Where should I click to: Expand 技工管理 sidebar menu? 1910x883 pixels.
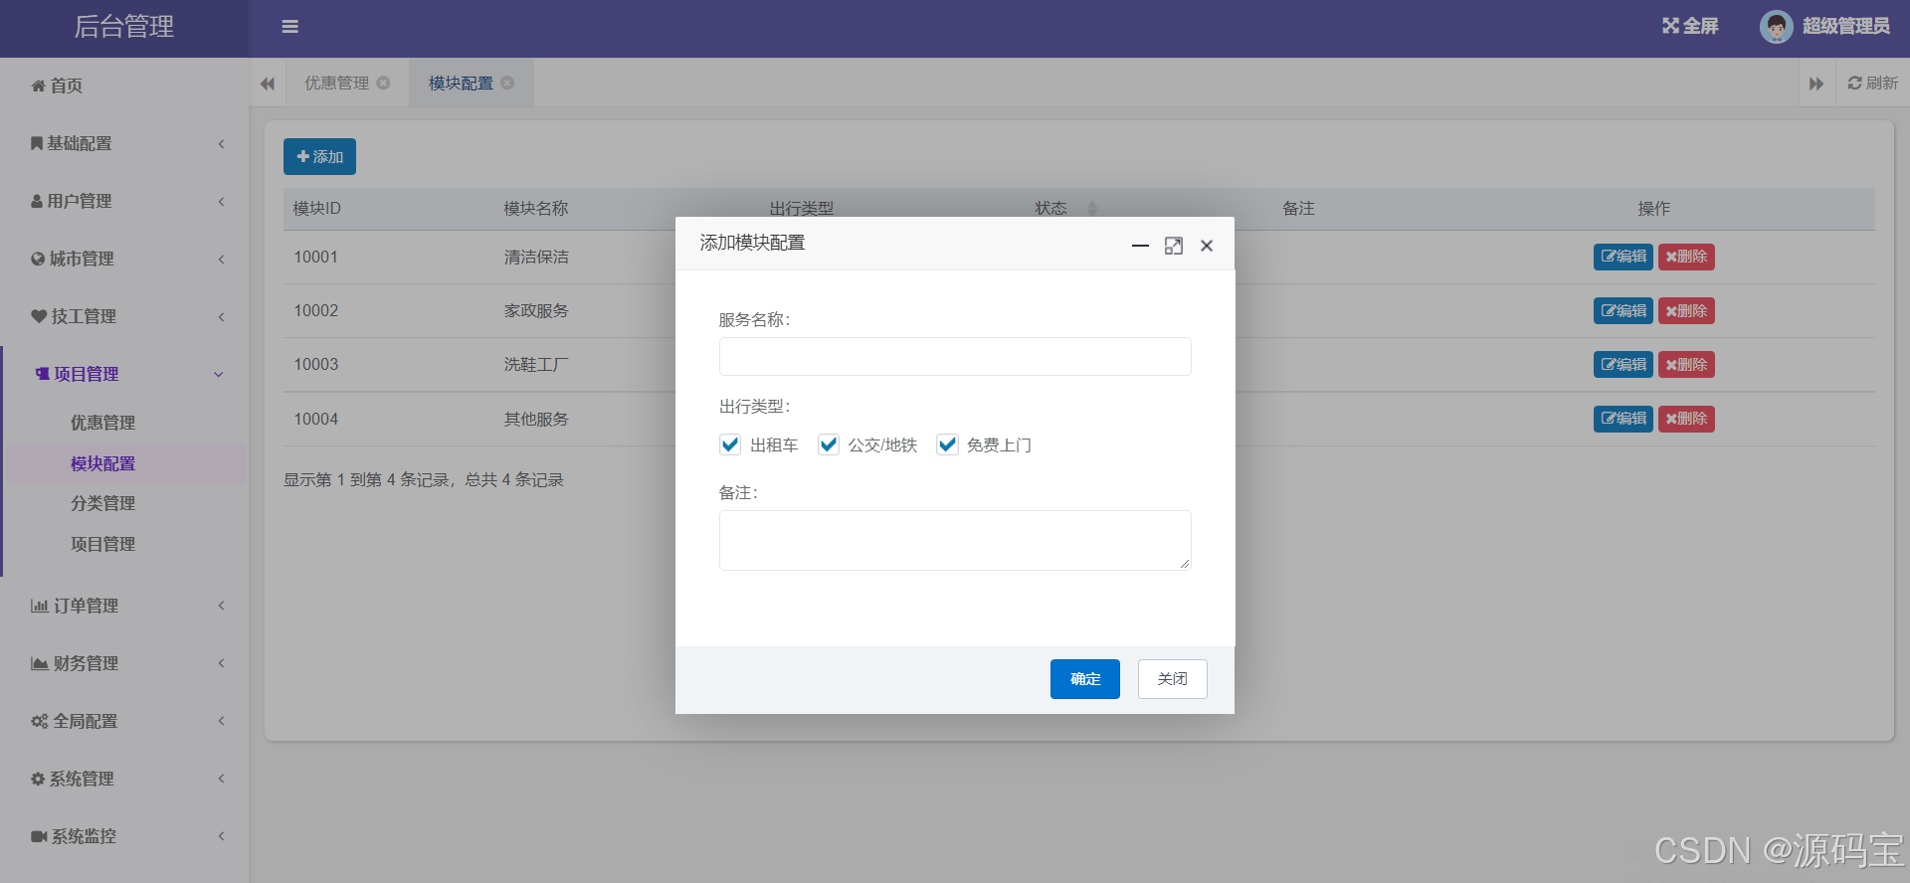[124, 316]
